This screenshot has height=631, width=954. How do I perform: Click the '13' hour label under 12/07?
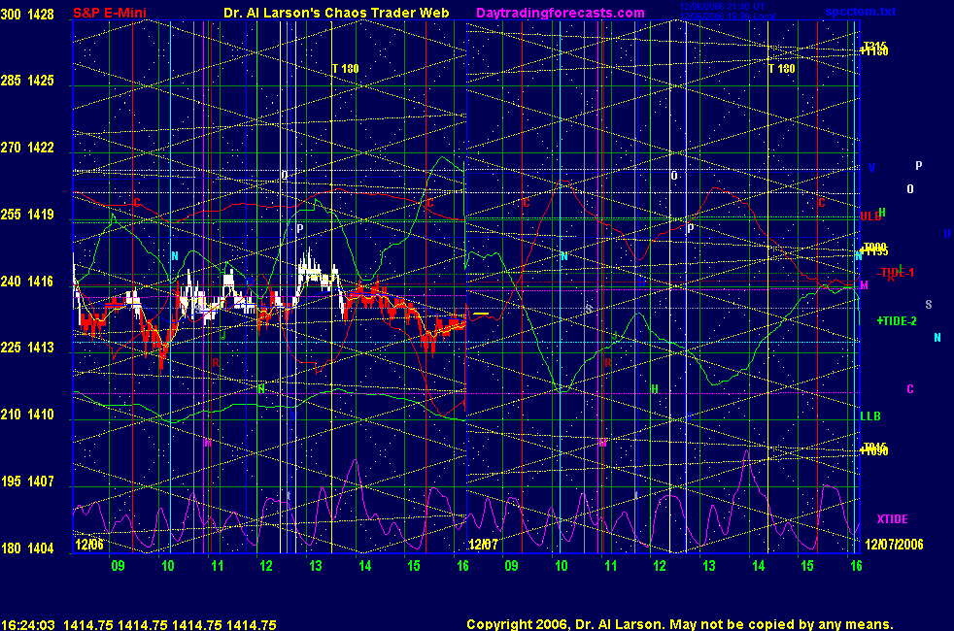tap(709, 566)
